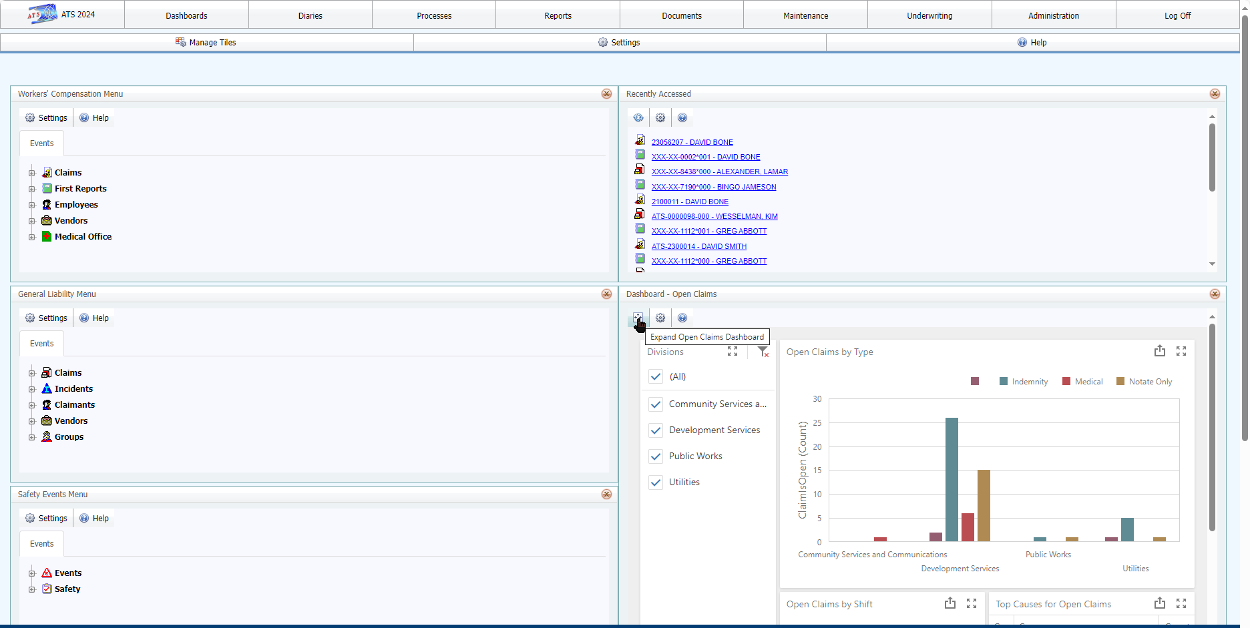Clear the Divisions filter
This screenshot has width=1250, height=628.
pyautogui.click(x=763, y=352)
